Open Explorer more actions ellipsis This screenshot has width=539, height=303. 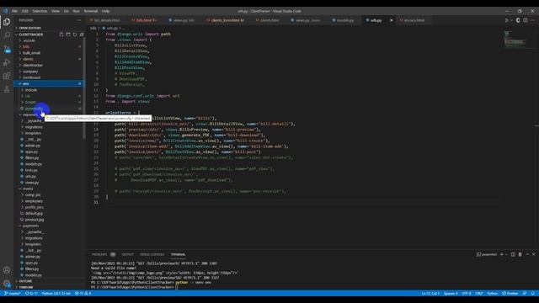click(79, 20)
